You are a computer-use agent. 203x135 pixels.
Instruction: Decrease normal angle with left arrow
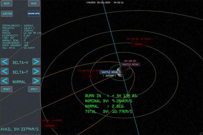click(x=5, y=81)
